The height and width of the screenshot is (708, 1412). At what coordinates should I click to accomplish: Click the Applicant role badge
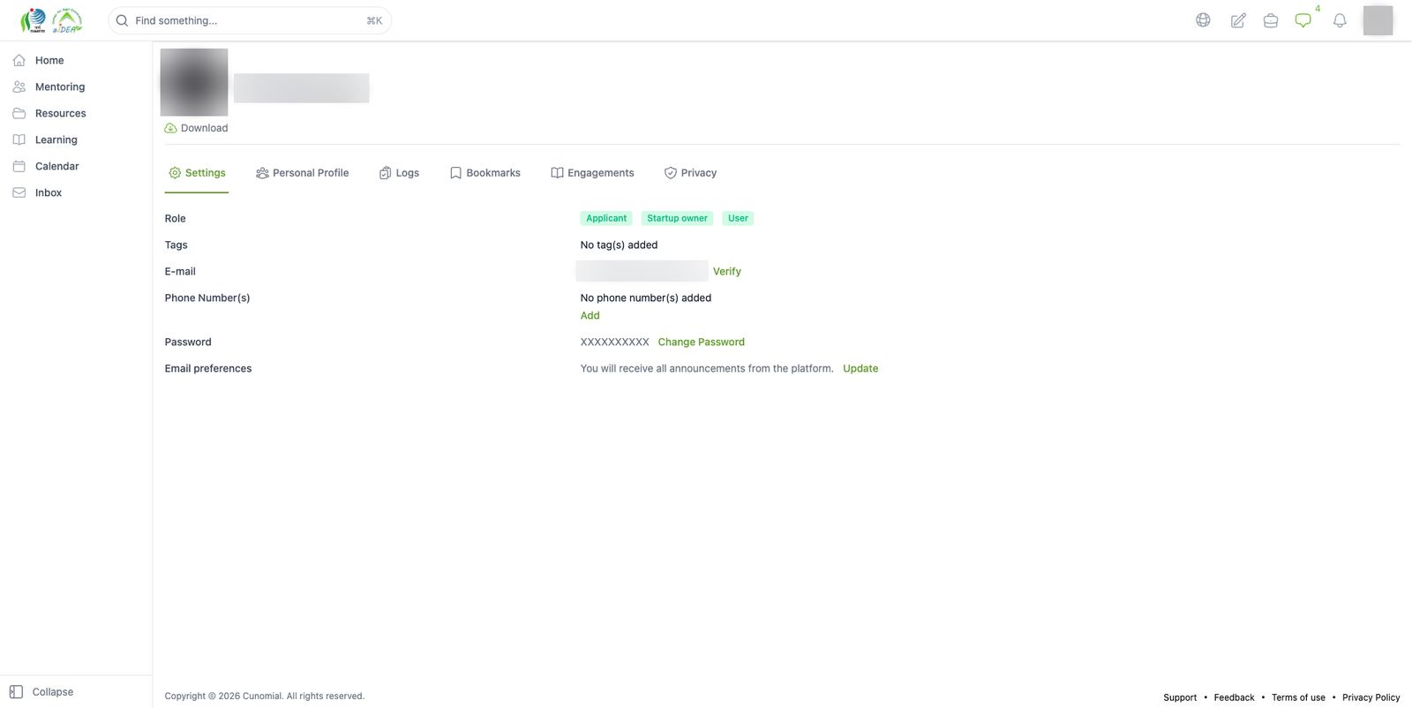pos(606,218)
